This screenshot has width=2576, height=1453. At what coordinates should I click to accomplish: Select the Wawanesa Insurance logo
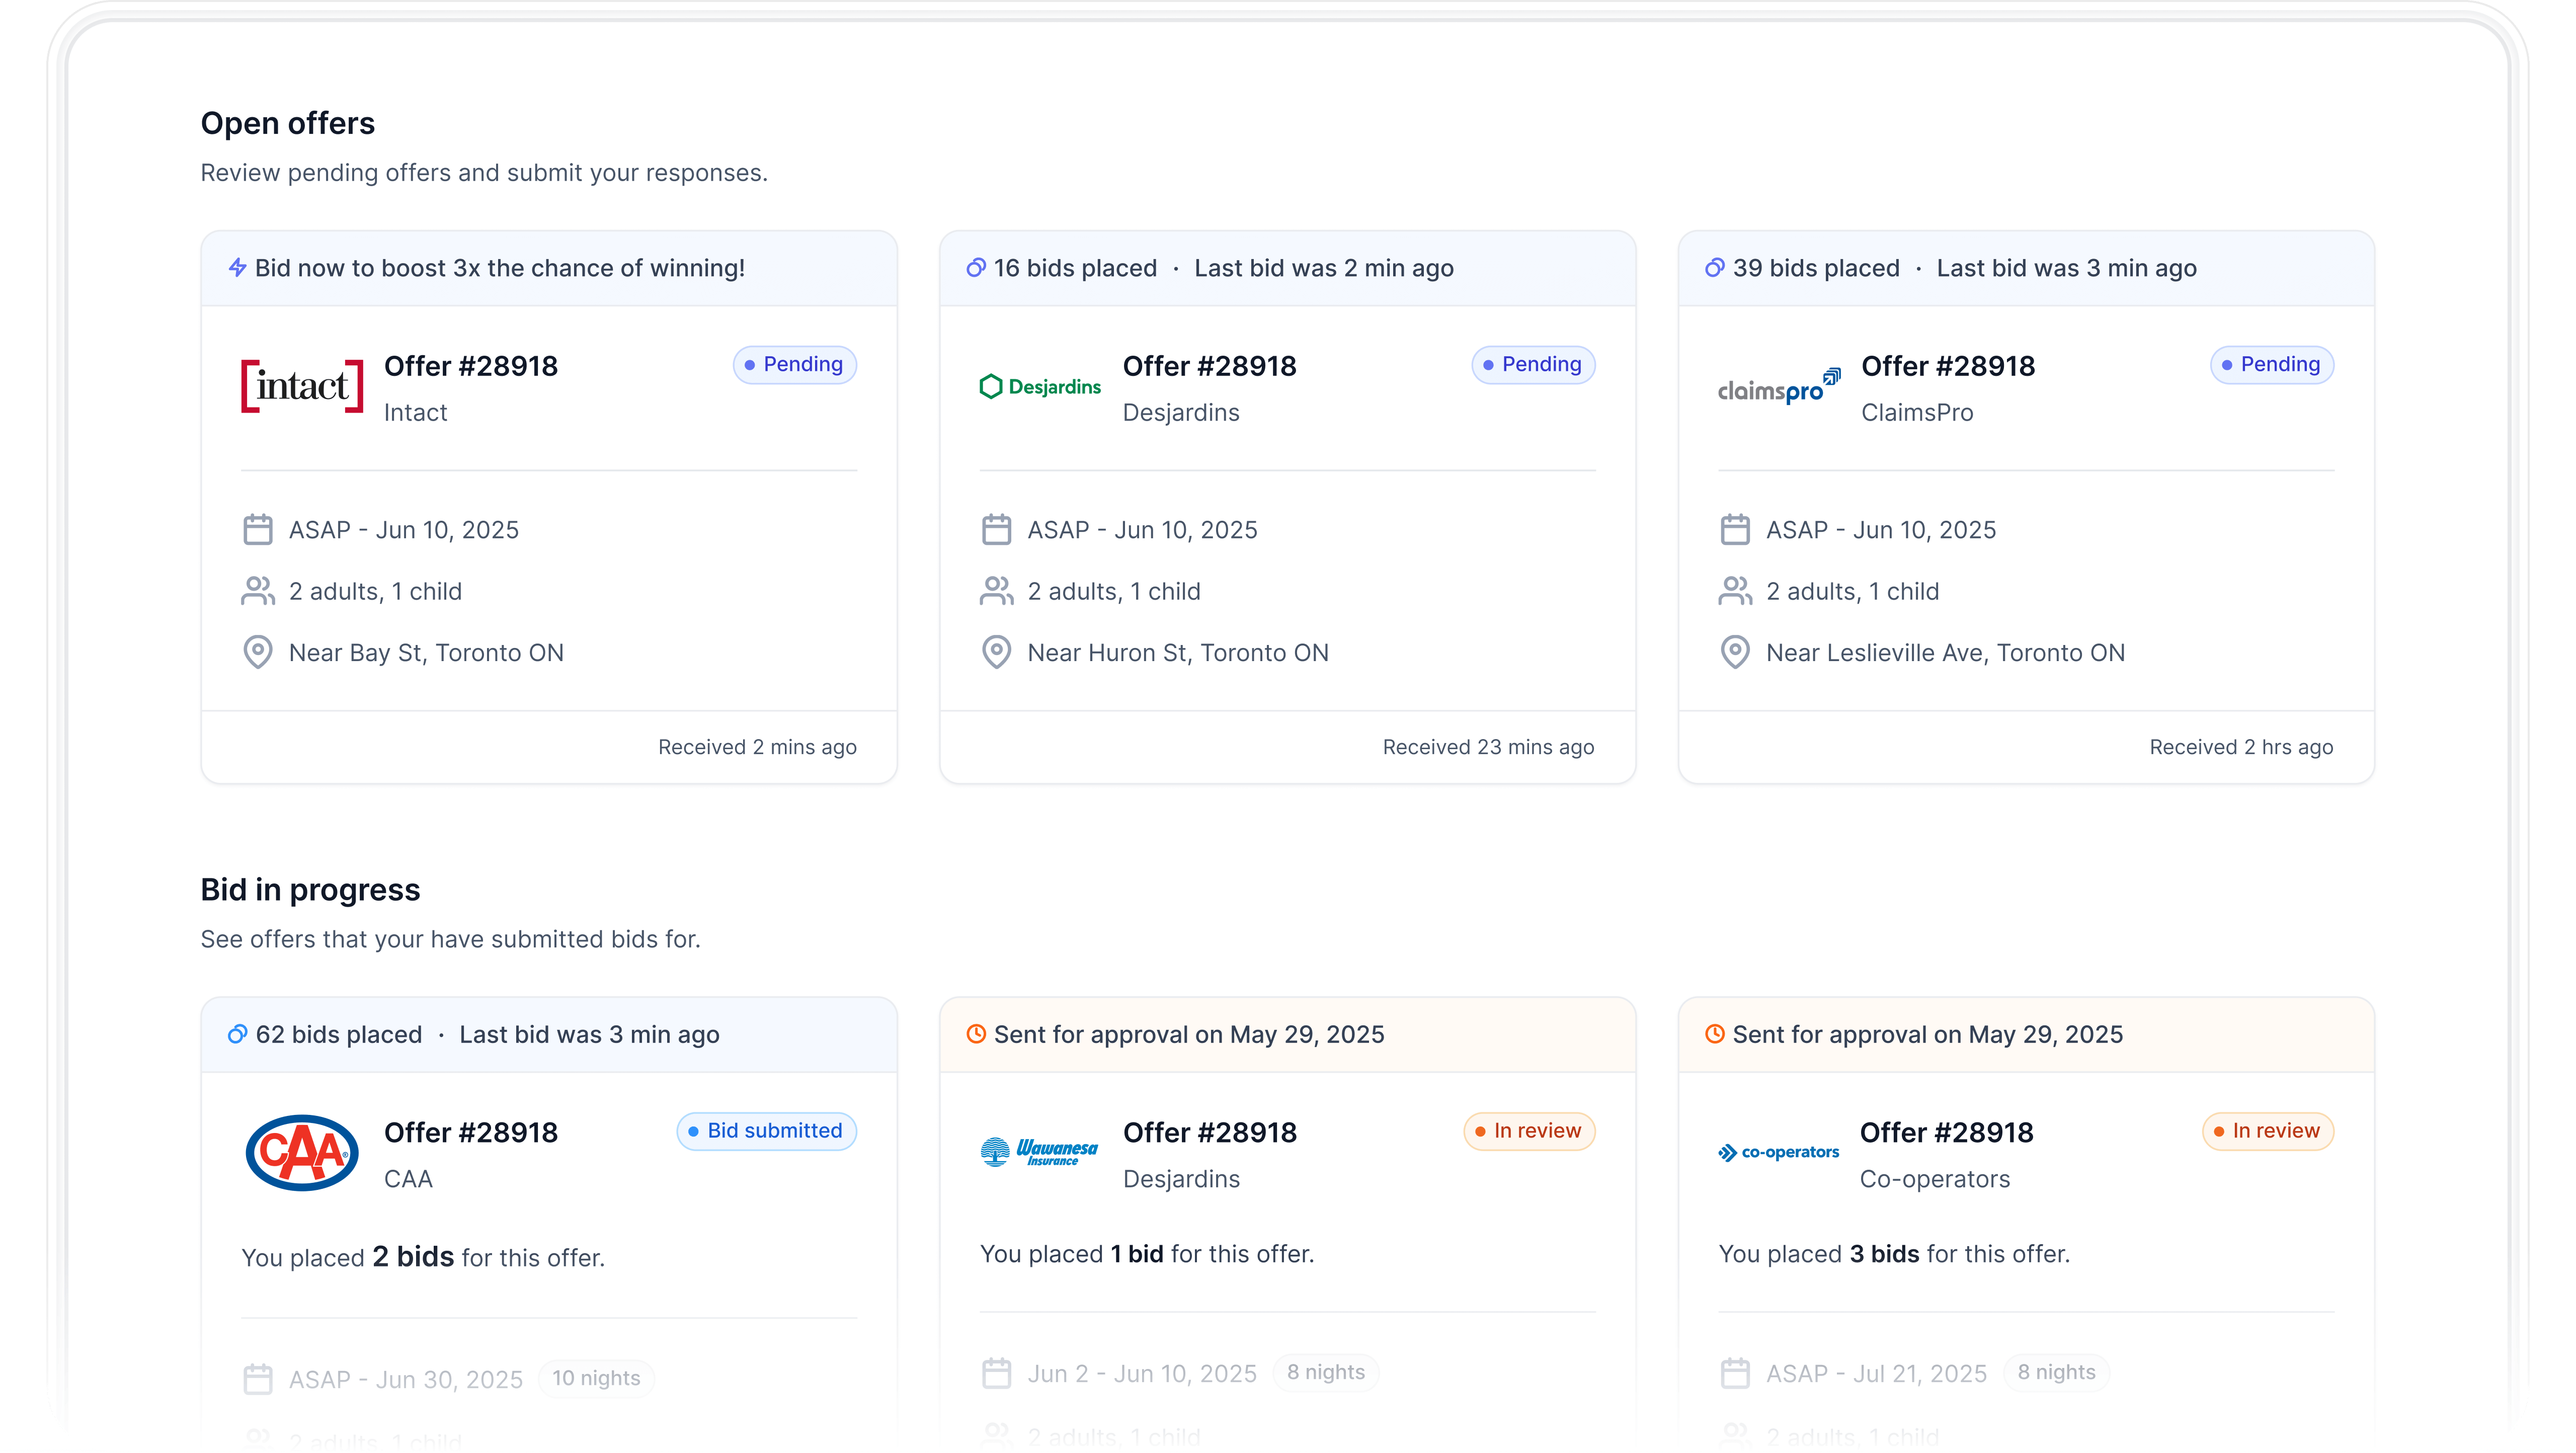coord(1039,1151)
